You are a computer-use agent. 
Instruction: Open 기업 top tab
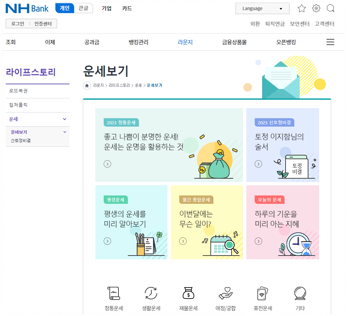click(x=106, y=8)
